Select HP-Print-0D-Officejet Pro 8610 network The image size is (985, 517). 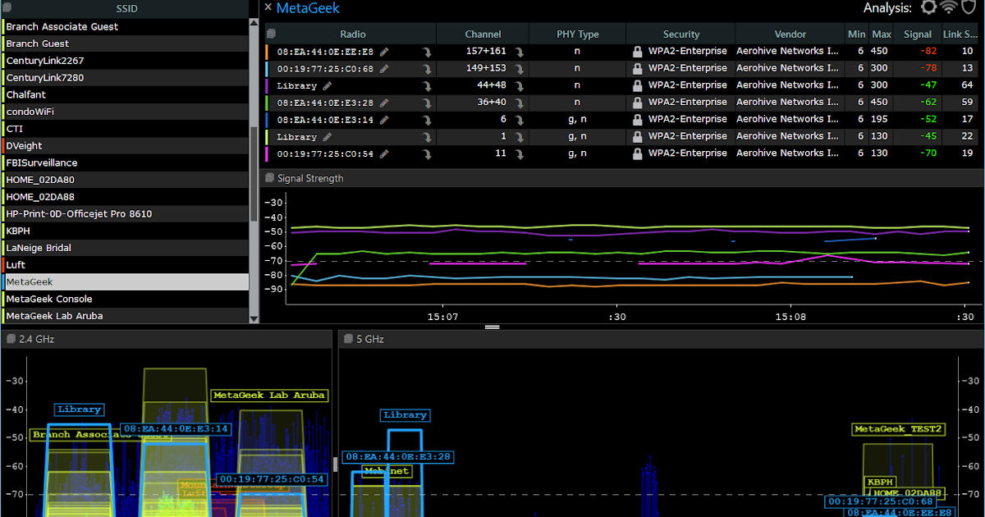pos(125,213)
